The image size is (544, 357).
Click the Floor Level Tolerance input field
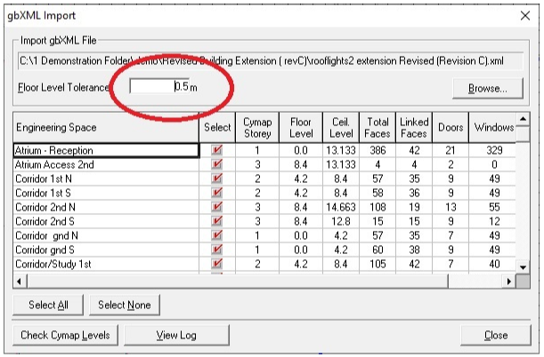[x=159, y=86]
